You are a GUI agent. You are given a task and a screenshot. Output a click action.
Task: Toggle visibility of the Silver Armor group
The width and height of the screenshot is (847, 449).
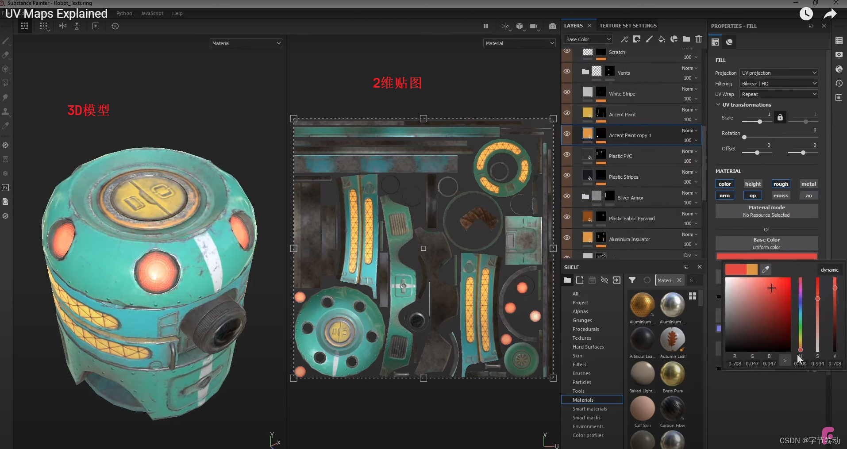(x=567, y=196)
